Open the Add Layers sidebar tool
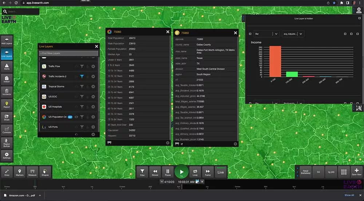This screenshot has height=201, width=364. pyautogui.click(x=7, y=41)
